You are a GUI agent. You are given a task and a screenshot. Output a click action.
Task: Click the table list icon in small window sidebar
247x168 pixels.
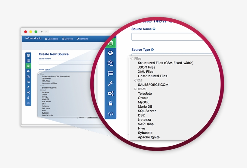click(28, 61)
